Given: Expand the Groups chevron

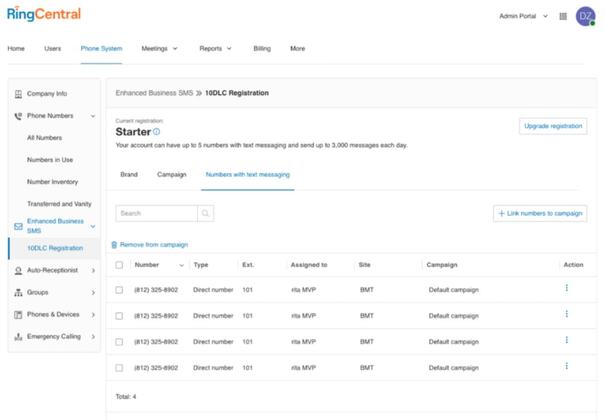Looking at the screenshot, I should coord(93,293).
